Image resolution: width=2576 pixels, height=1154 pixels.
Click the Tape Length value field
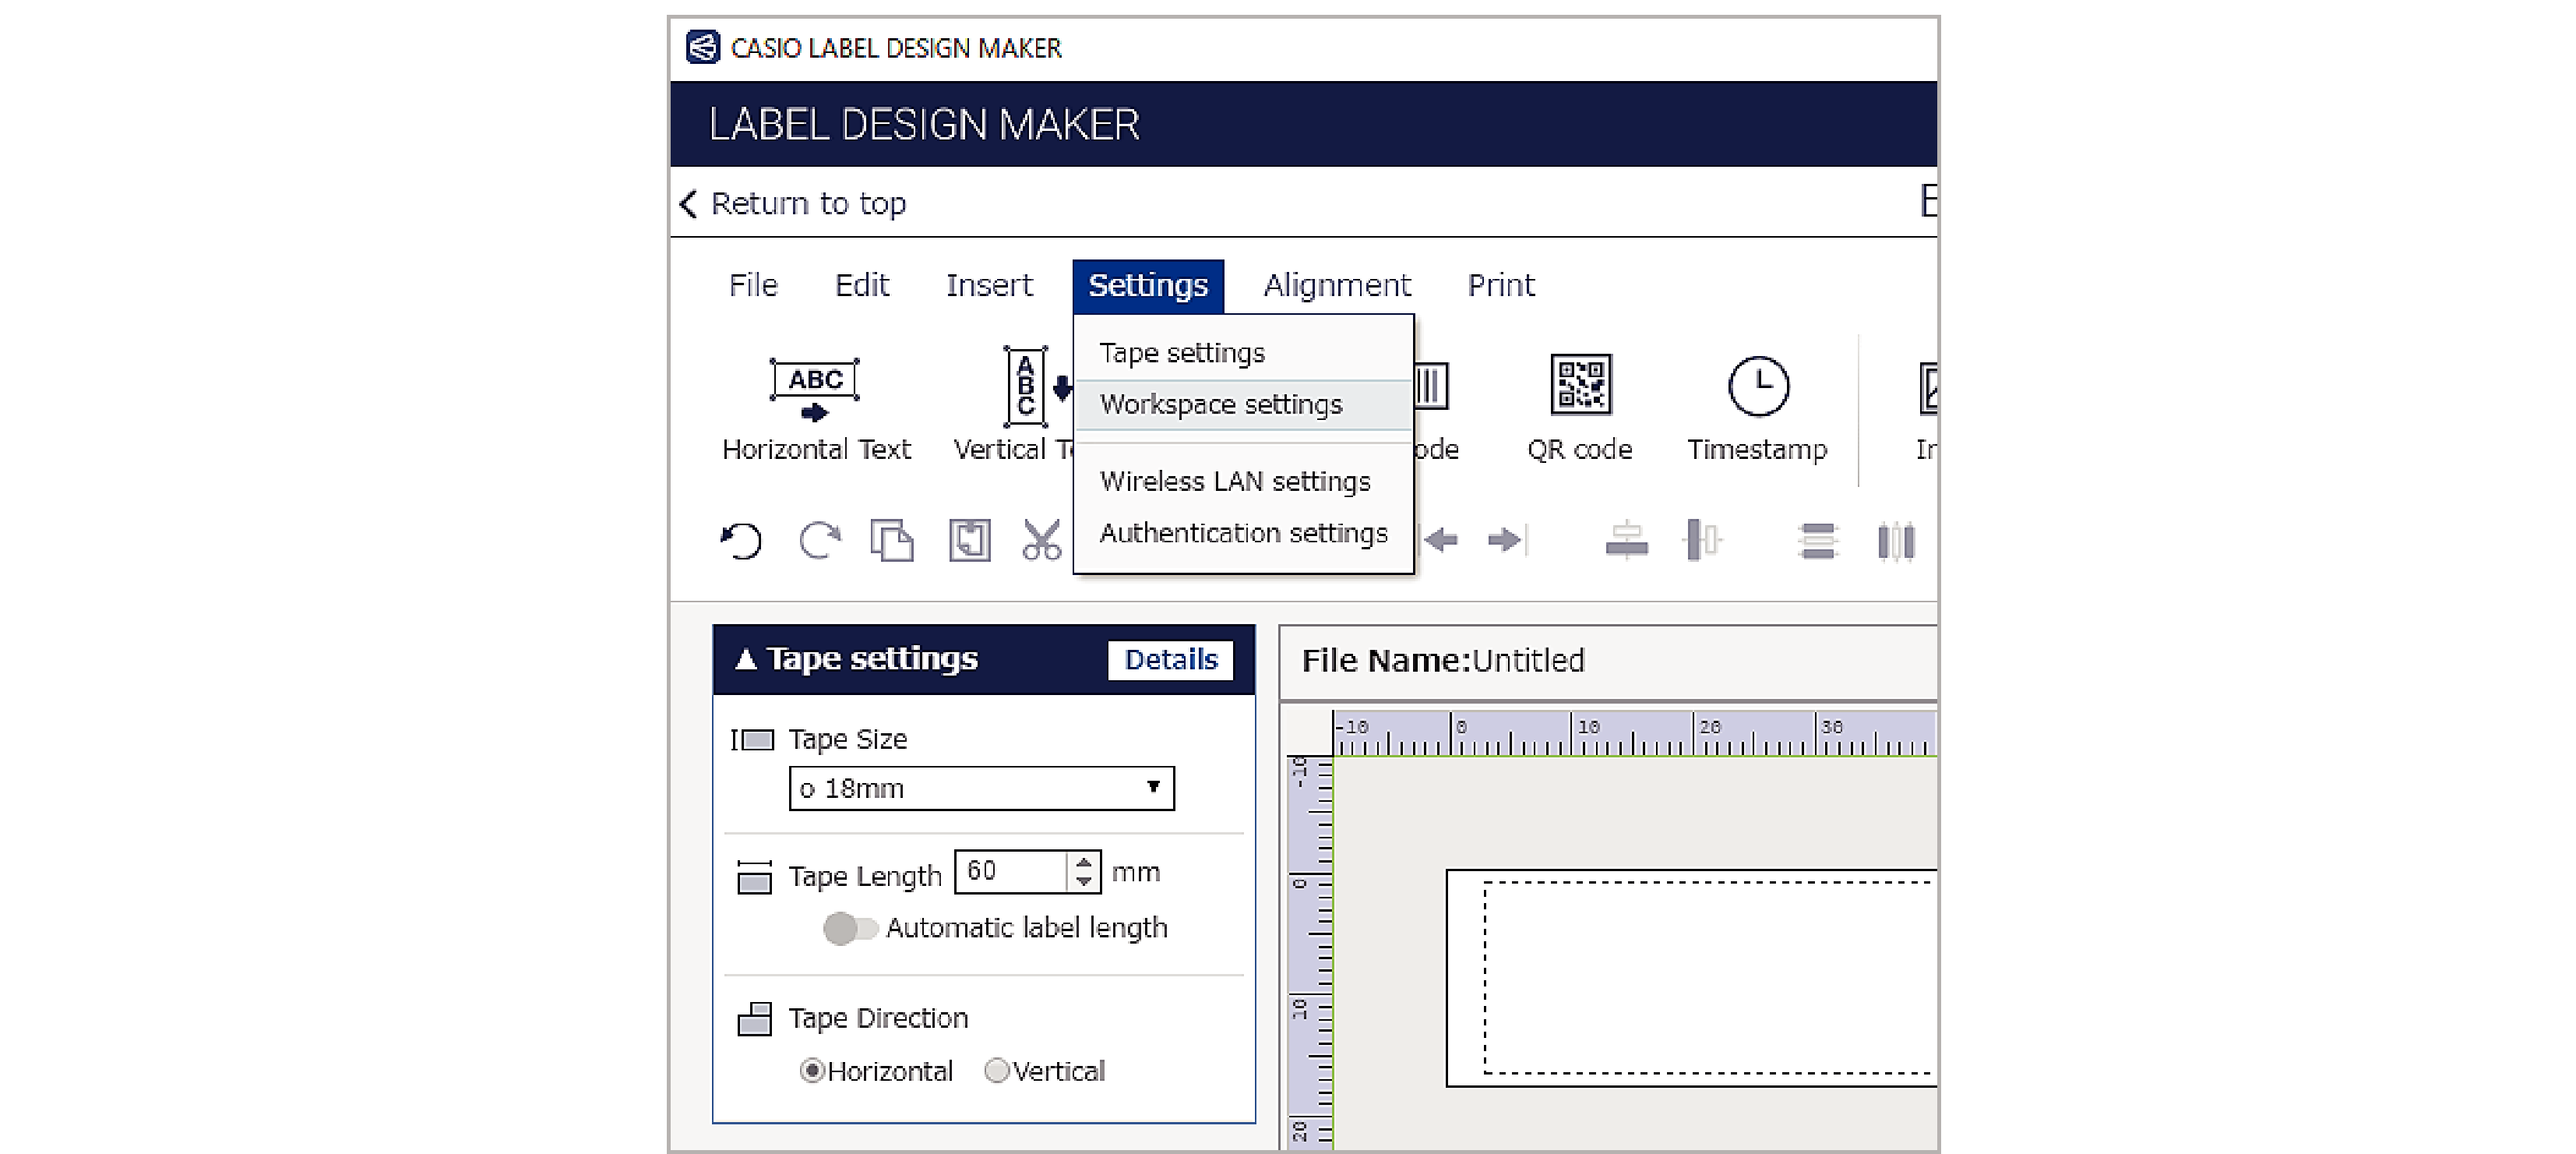[x=1011, y=872]
